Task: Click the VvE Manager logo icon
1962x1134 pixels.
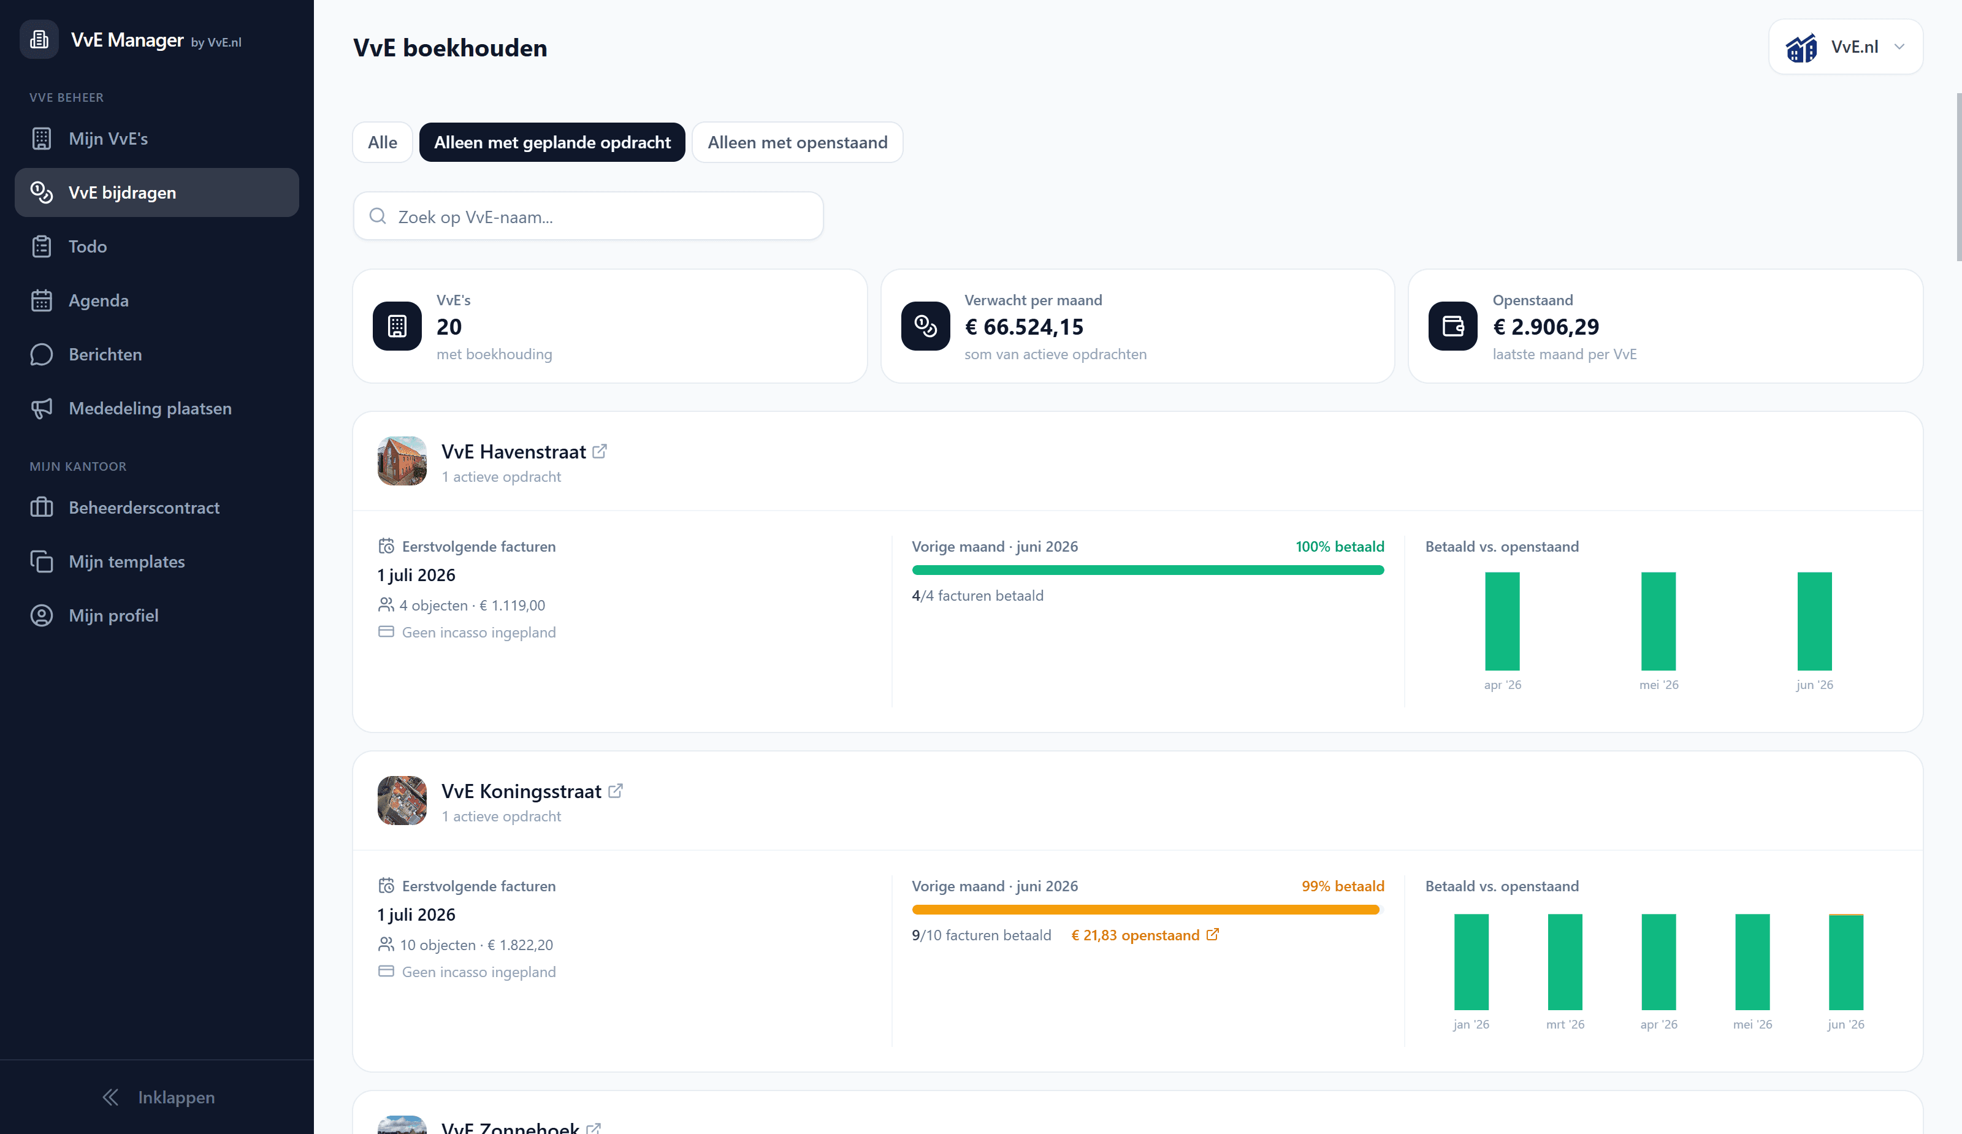Action: pyautogui.click(x=39, y=39)
